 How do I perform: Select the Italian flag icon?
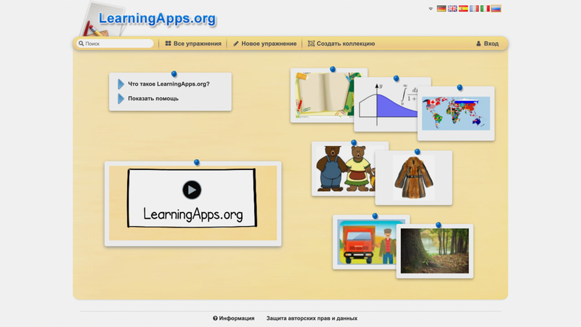[485, 9]
